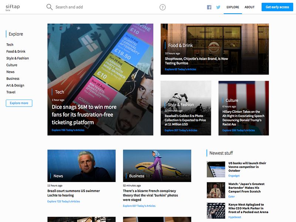Viewport: 296px width, 222px height.
Task: Open Kanye West Nike CEO headline
Action: click(x=248, y=208)
